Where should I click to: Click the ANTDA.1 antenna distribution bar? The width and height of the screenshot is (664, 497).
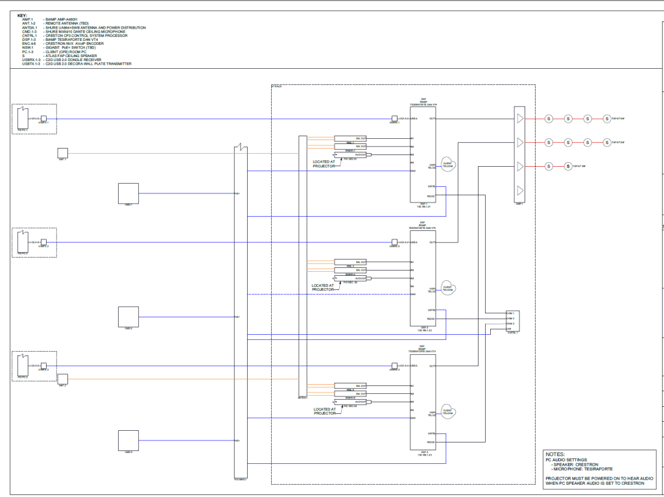(302, 266)
